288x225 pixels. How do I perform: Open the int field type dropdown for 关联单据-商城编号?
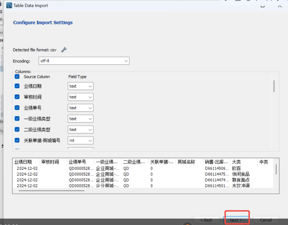80,140
